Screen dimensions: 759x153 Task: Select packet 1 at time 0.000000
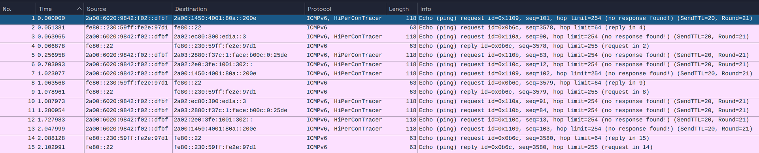(x=379, y=18)
